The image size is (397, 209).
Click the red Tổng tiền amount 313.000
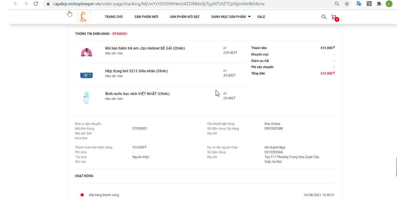(327, 73)
